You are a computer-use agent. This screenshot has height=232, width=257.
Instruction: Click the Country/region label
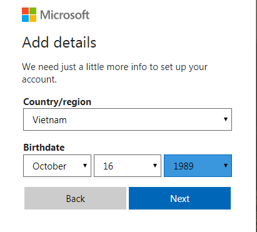58,102
